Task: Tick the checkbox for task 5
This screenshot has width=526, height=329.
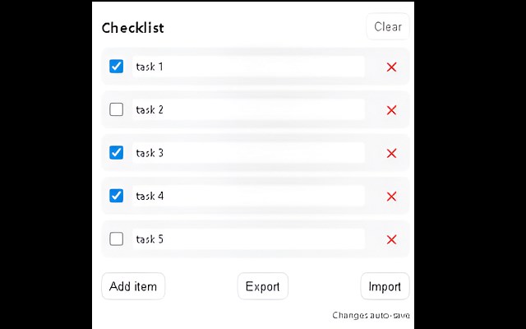Action: pos(117,239)
